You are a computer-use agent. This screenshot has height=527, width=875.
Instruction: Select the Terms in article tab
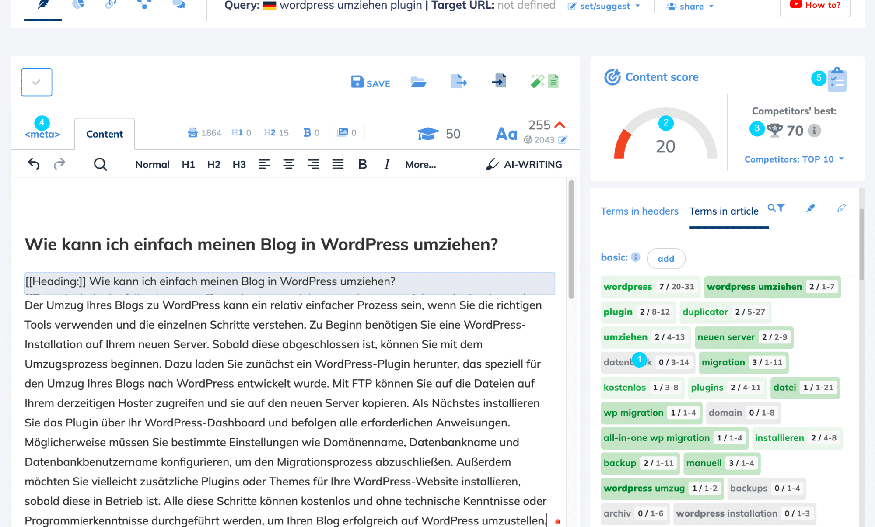[724, 211]
